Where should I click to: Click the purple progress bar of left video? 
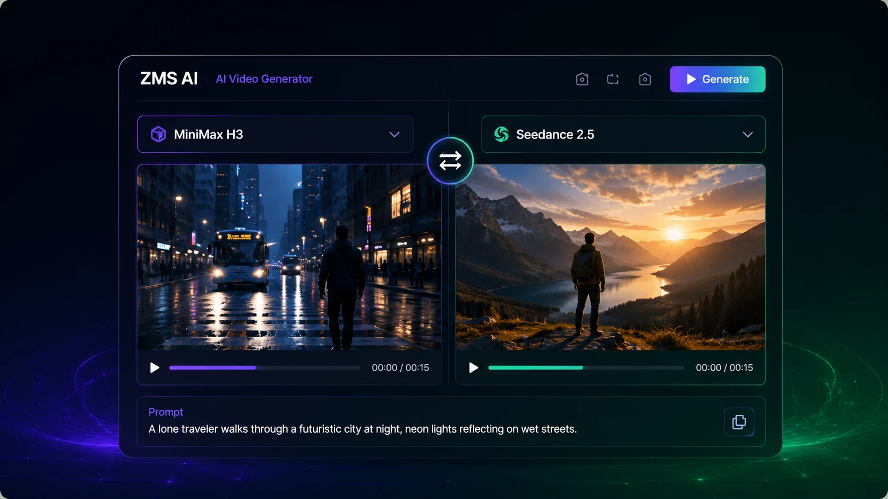[x=264, y=367]
